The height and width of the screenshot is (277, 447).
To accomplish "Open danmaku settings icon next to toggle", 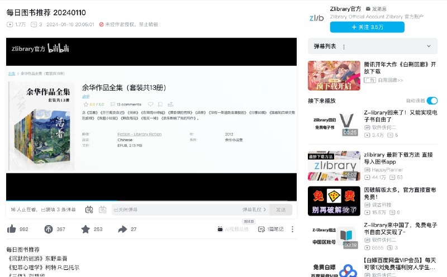I will point(103,210).
